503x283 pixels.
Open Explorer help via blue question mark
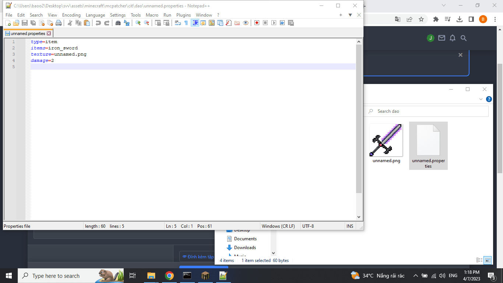pyautogui.click(x=489, y=99)
